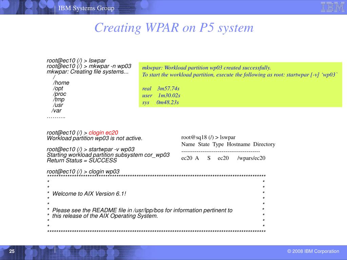Viewport: 347px width, 260px height.
Task: Click the "/proc" file system entry
Action: pos(59,94)
